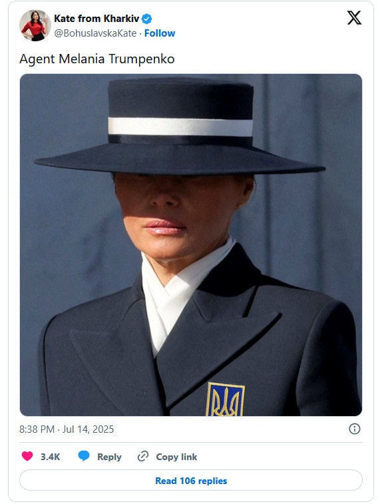The width and height of the screenshot is (380, 504).
Task: Click the @BohuslavskaKate handle
Action: click(95, 33)
